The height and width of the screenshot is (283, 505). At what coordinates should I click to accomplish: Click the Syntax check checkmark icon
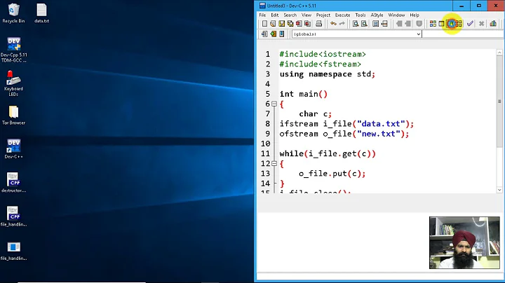[470, 24]
